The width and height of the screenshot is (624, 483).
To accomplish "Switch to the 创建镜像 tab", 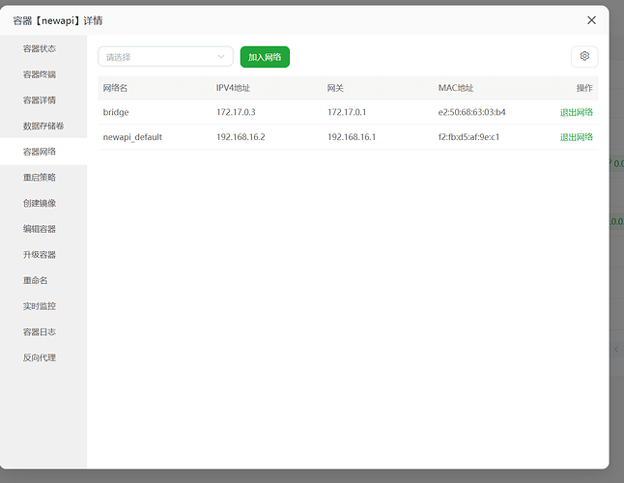I will 43,203.
